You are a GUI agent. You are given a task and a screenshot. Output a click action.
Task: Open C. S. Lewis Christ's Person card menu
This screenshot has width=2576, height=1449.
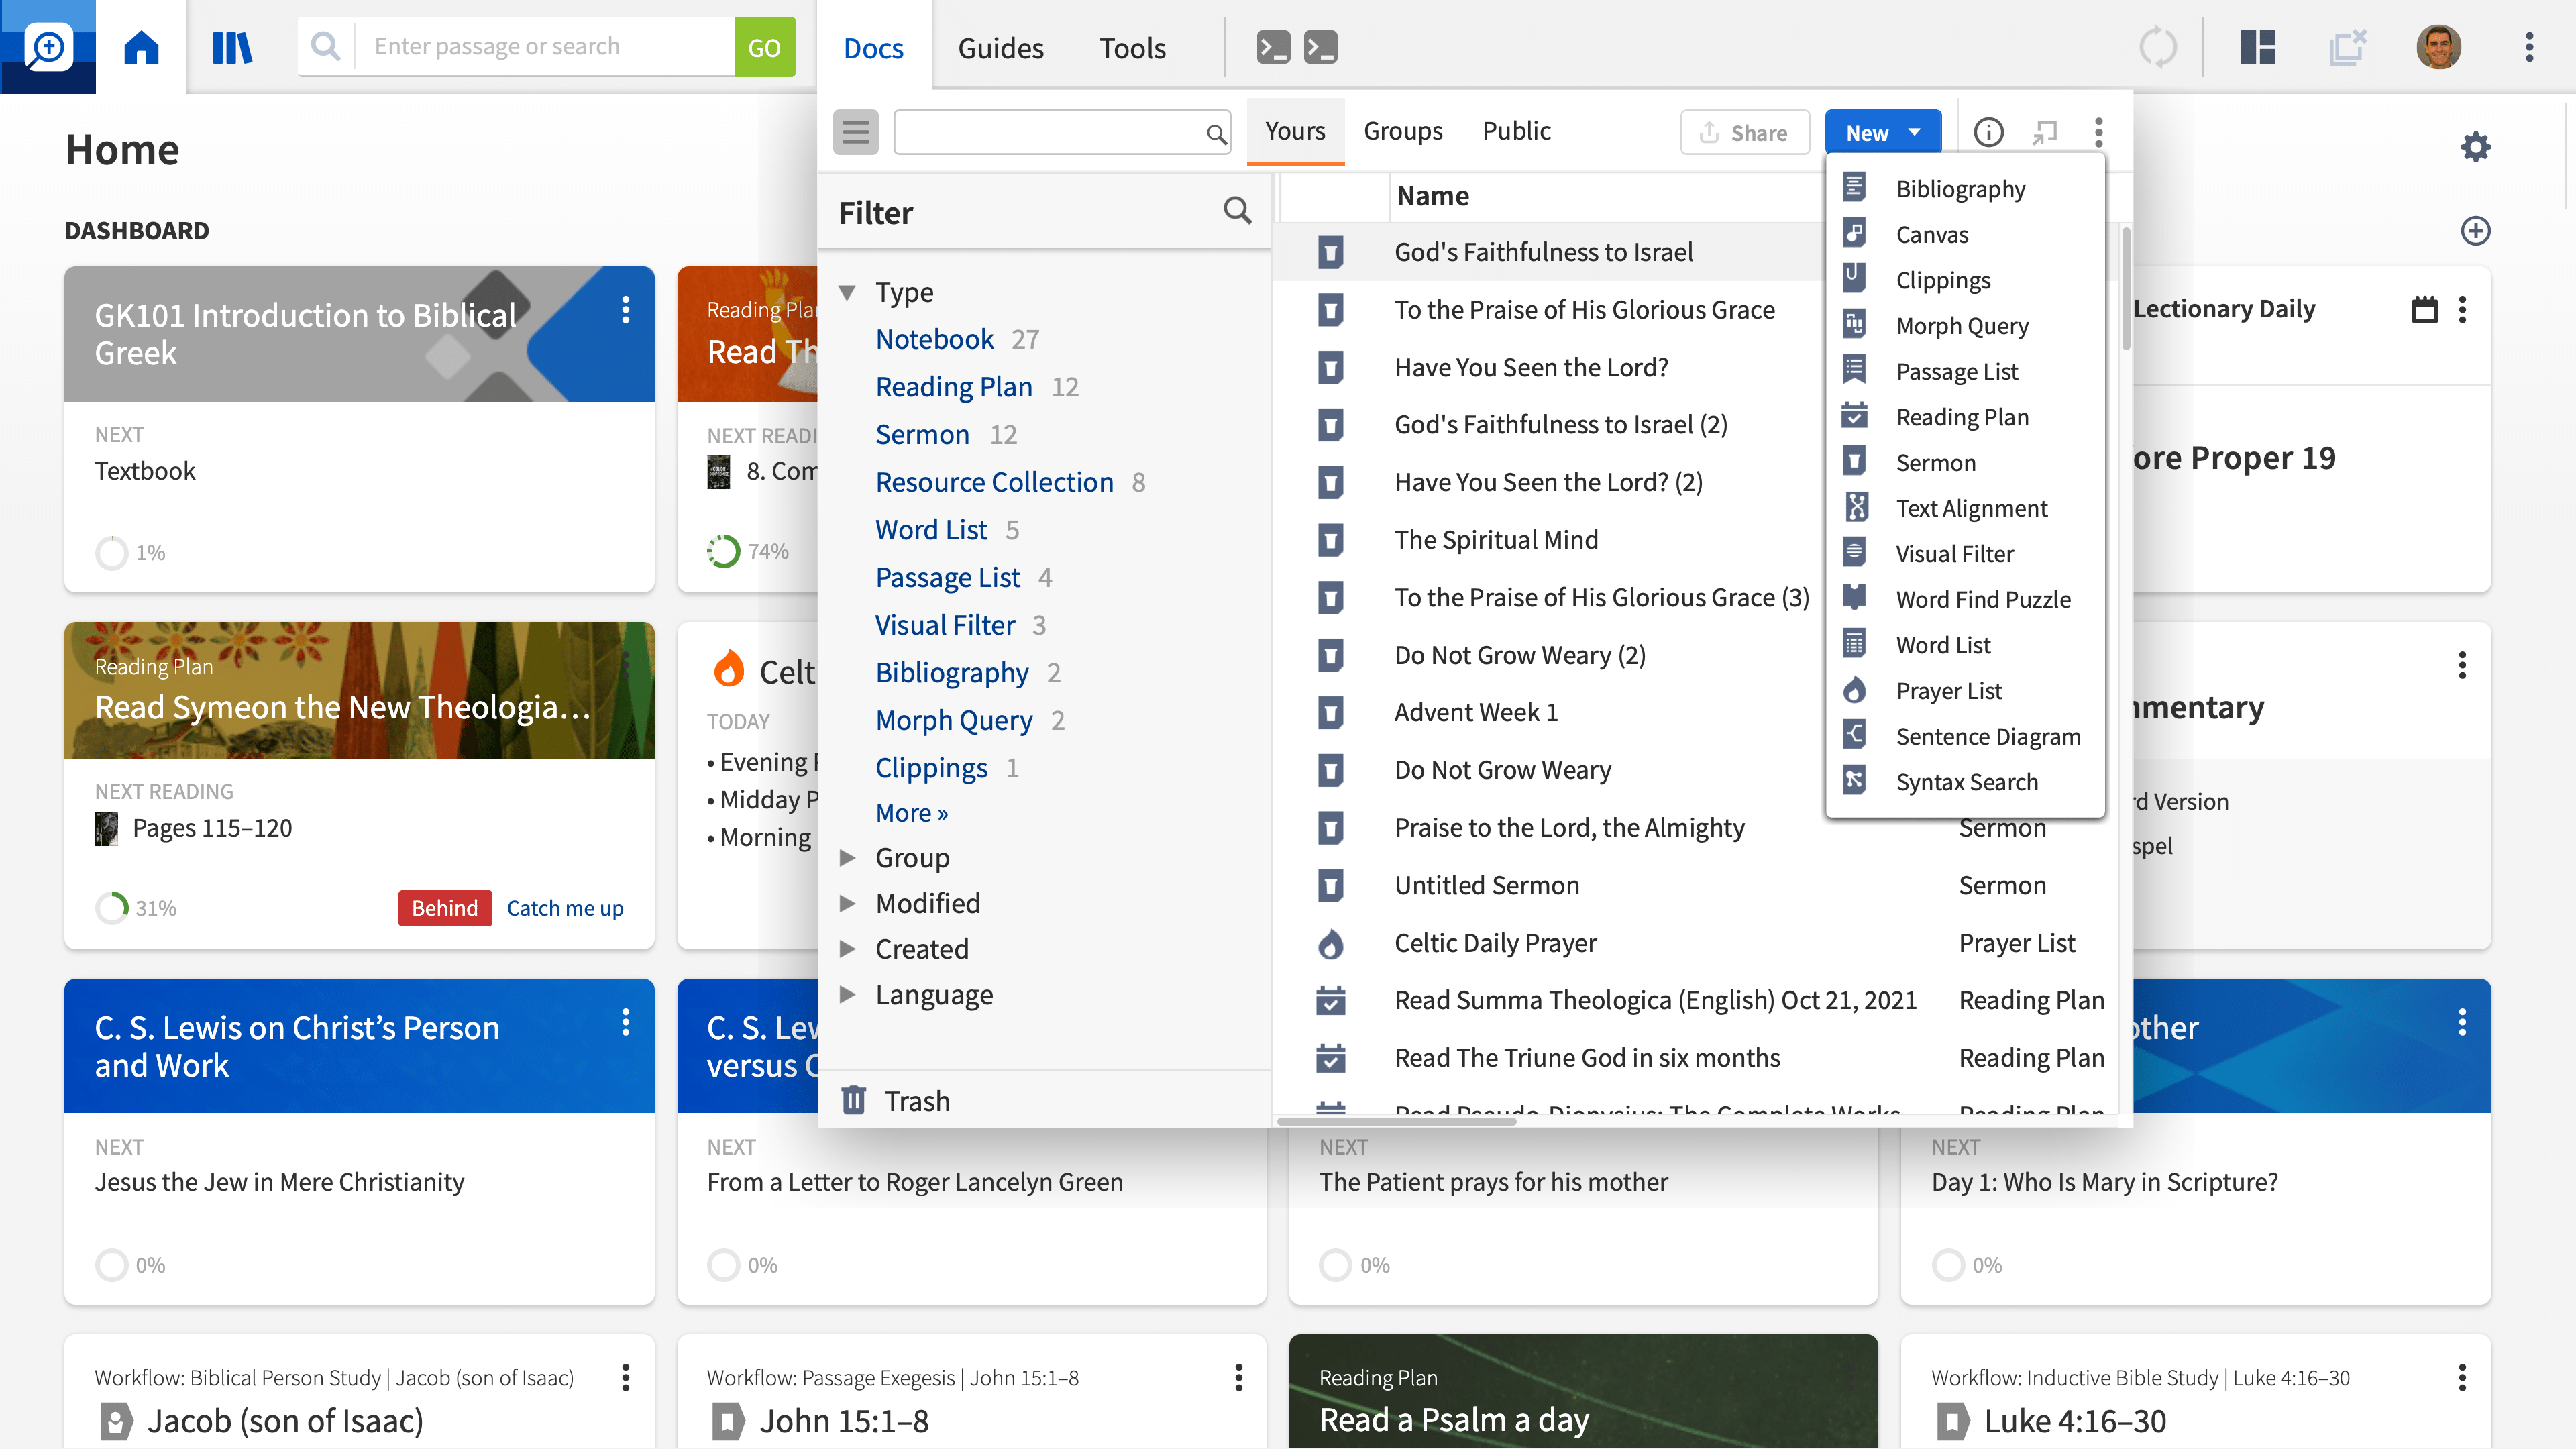pos(625,1022)
